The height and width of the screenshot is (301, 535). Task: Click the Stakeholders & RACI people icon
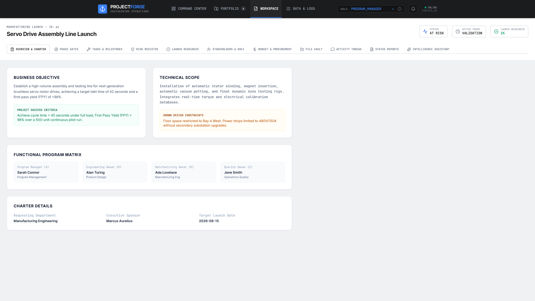(x=209, y=49)
